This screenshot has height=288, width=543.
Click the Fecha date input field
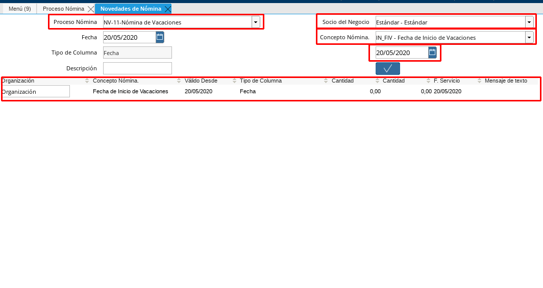point(130,37)
